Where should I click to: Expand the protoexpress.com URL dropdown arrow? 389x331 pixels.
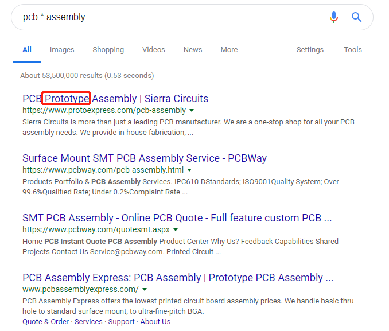tap(192, 110)
